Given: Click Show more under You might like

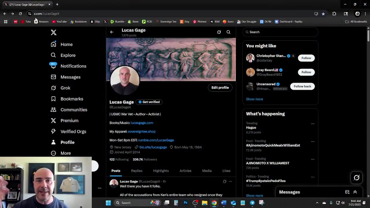Looking at the screenshot, I should click(254, 99).
